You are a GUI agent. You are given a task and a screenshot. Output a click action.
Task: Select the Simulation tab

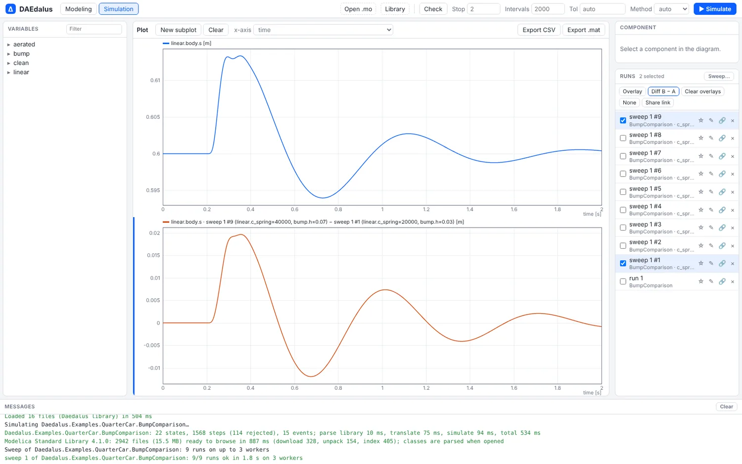(119, 9)
